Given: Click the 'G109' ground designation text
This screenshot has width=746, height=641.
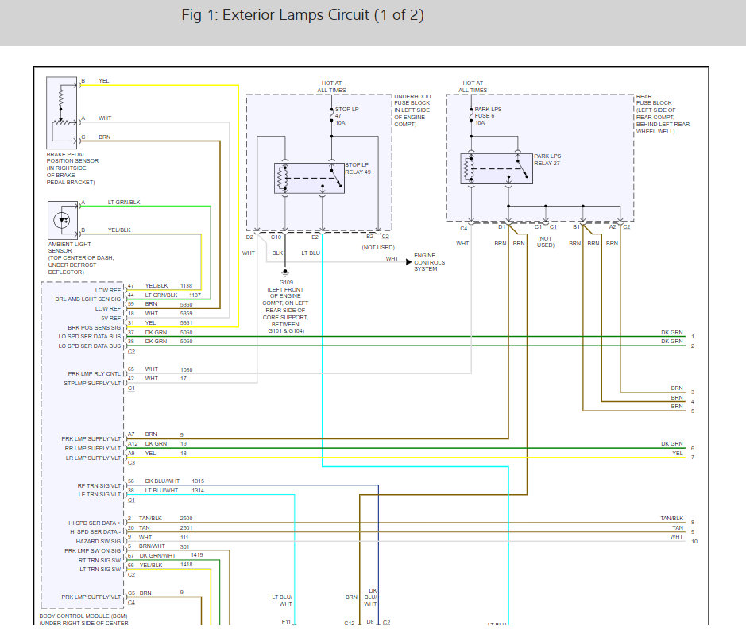Looking at the screenshot, I should (287, 283).
